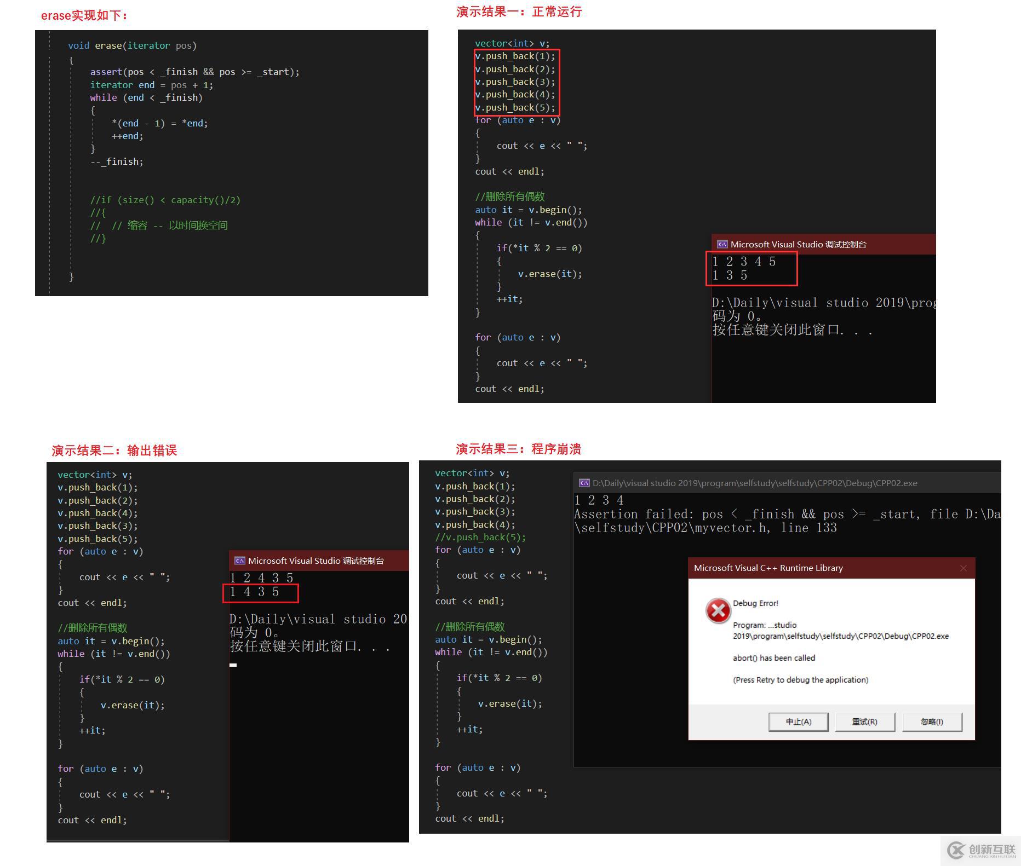Click console output line 1 2 4 3 5
This screenshot has width=1021, height=866.
pos(261,578)
